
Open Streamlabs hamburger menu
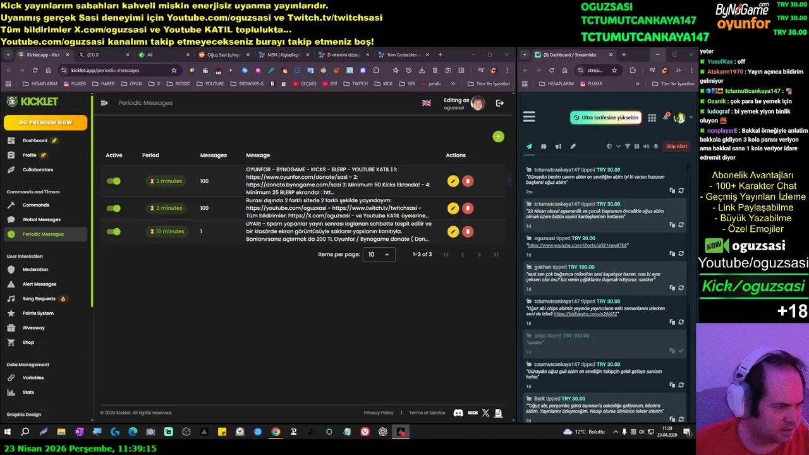tap(529, 117)
